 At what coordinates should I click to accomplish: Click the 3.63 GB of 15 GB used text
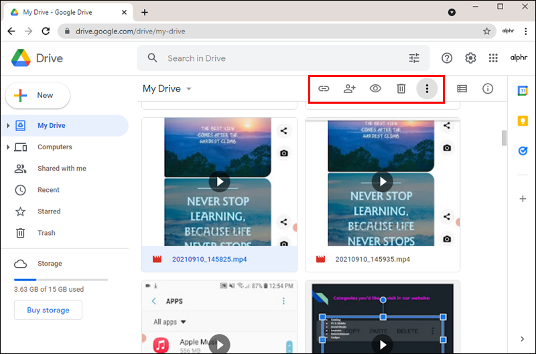(x=49, y=290)
